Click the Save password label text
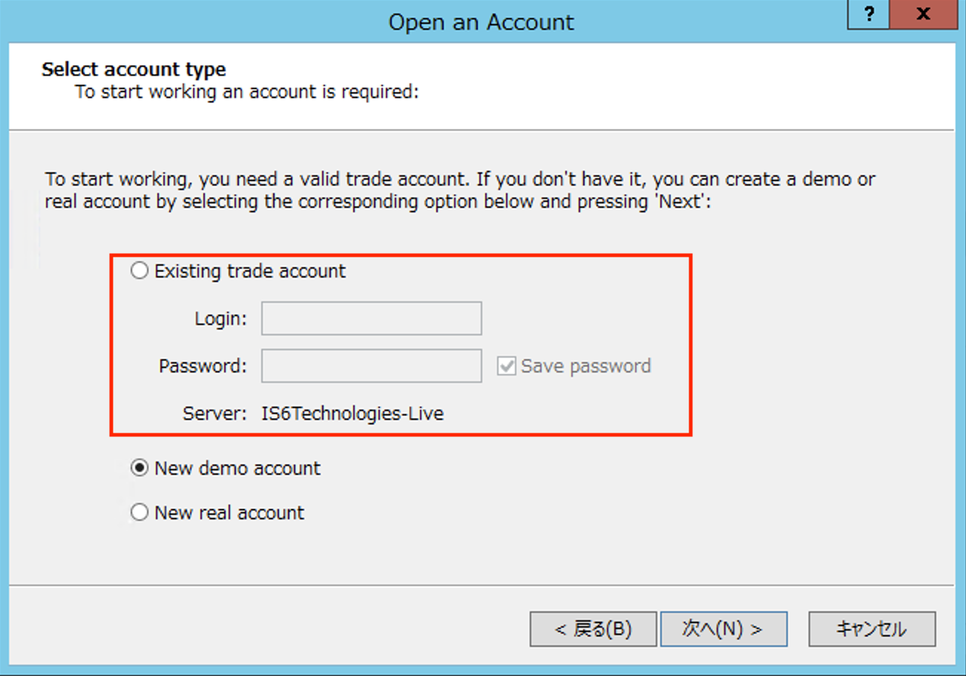This screenshot has height=676, width=966. click(585, 366)
